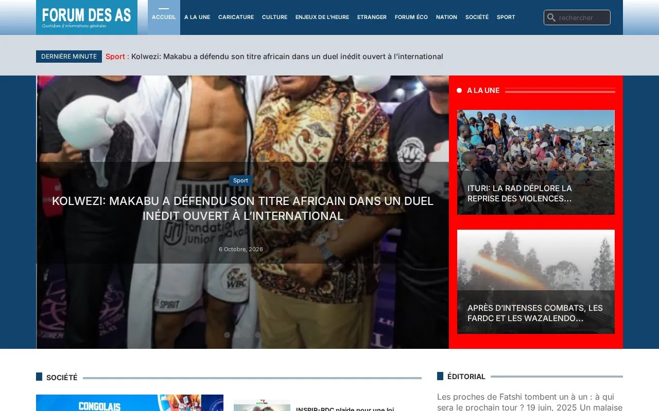Open Les proches de Fatshi editorial

pos(530,402)
